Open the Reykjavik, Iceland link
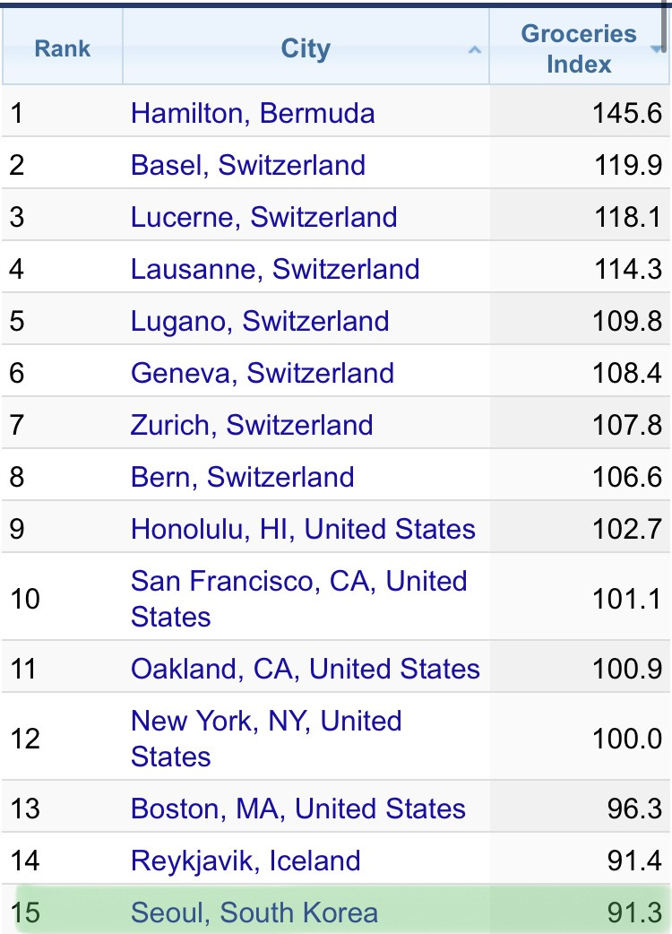 (246, 860)
